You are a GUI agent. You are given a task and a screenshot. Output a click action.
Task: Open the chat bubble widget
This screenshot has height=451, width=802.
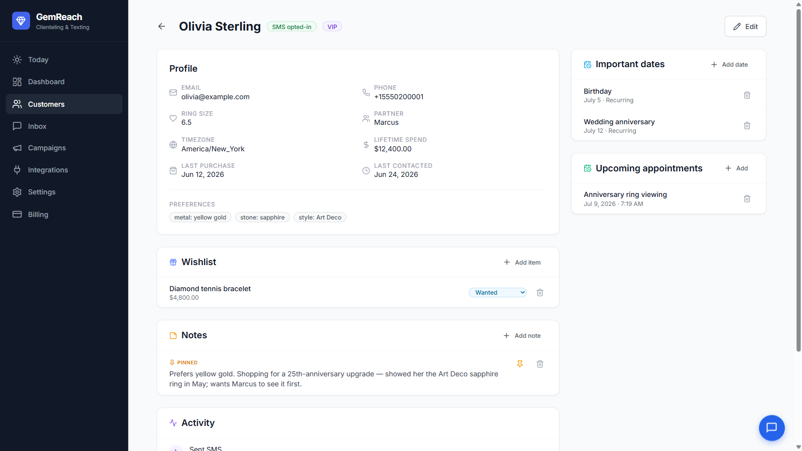click(x=771, y=428)
